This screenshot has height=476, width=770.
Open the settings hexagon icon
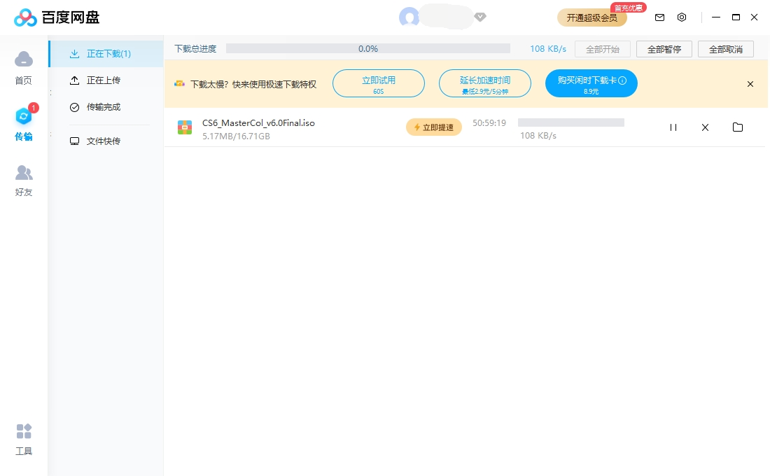(682, 17)
